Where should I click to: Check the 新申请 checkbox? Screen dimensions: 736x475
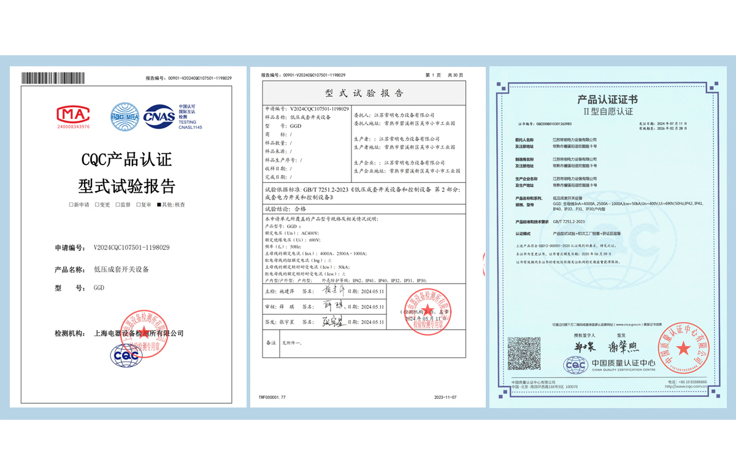point(71,204)
